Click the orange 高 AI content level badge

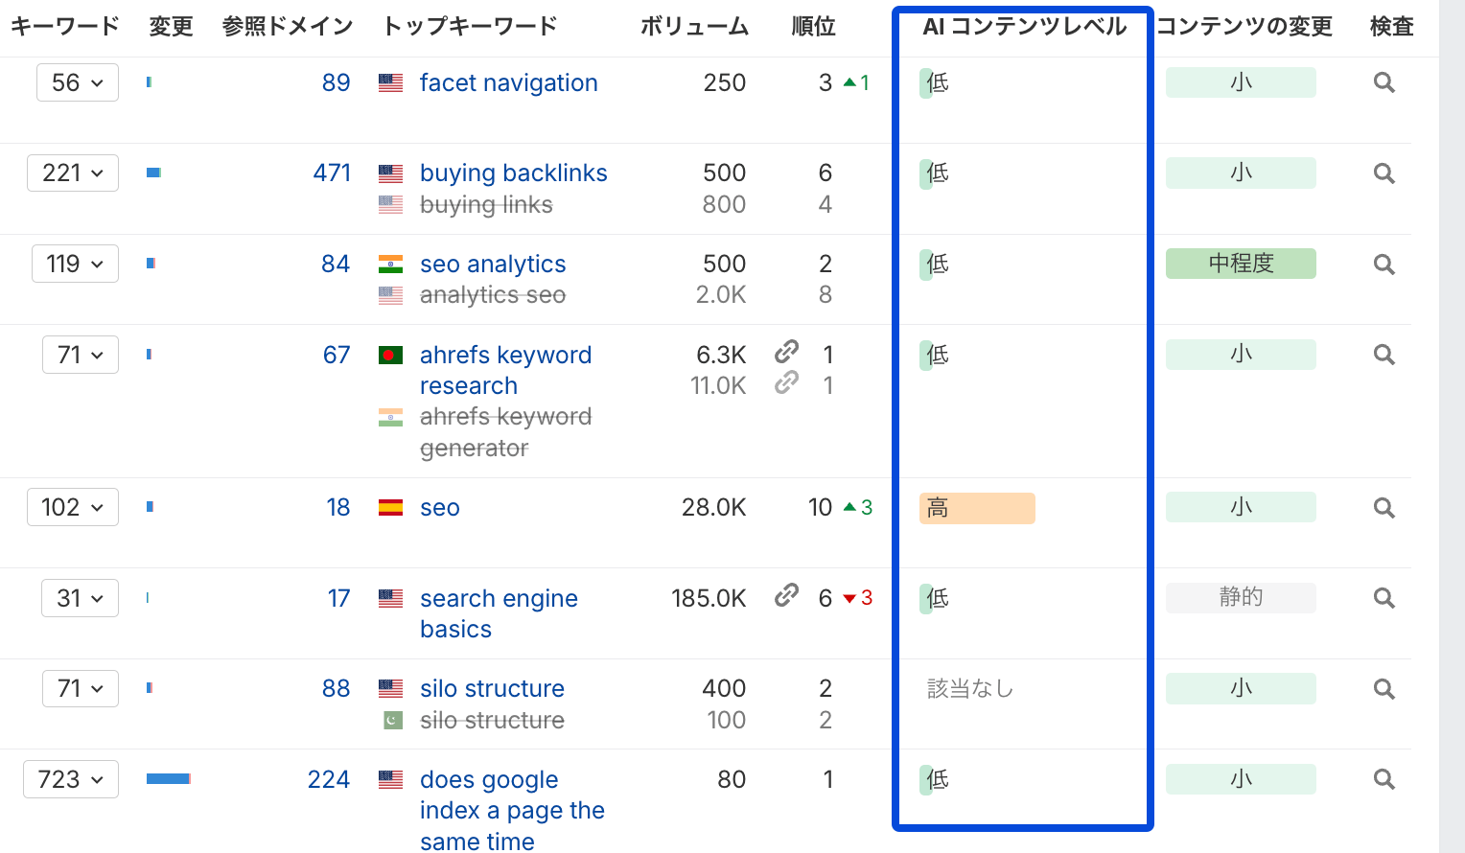coord(976,508)
